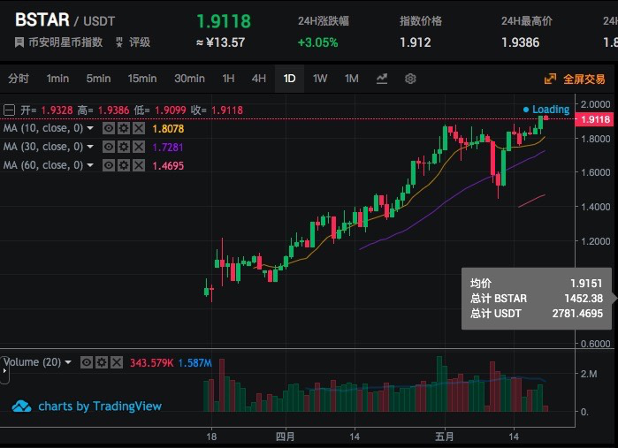618x448 pixels.
Task: Select the 15min interval
Action: click(x=141, y=79)
